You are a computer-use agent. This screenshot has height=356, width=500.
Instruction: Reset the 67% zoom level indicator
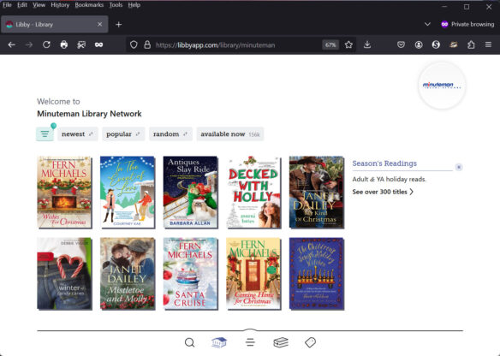[x=330, y=45]
